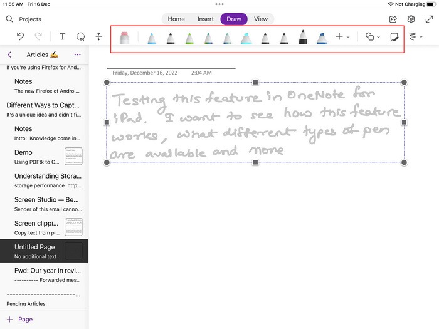This screenshot has width=439, height=329.
Task: Click the page time 2:04 AM
Action: [201, 73]
